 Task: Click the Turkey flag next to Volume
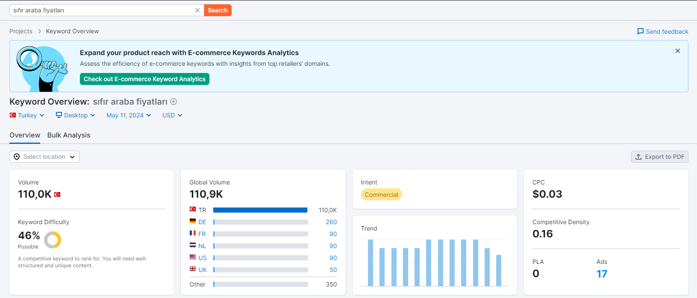pyautogui.click(x=57, y=194)
